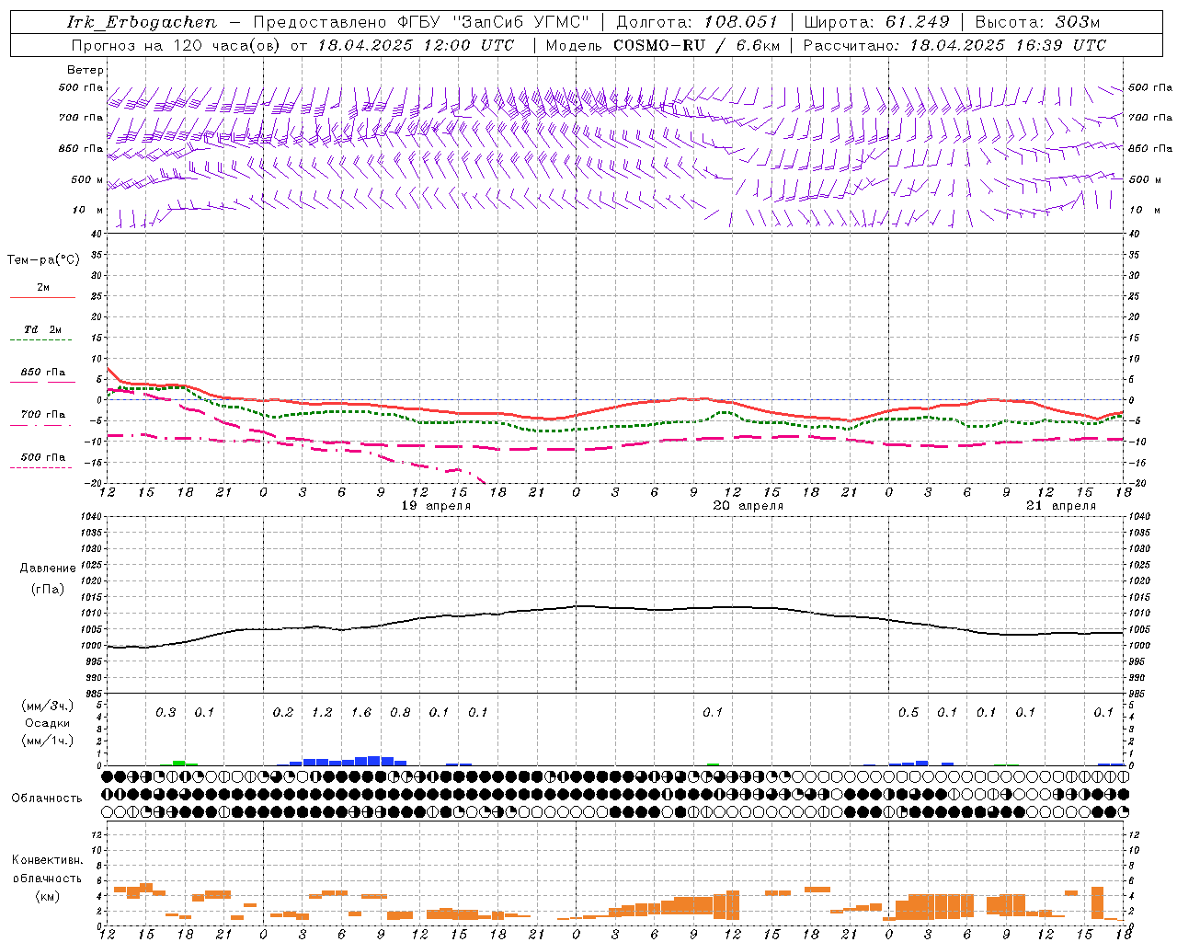Click the Ветер wind panel label
Screen dimensions: 1177x942
tap(86, 70)
